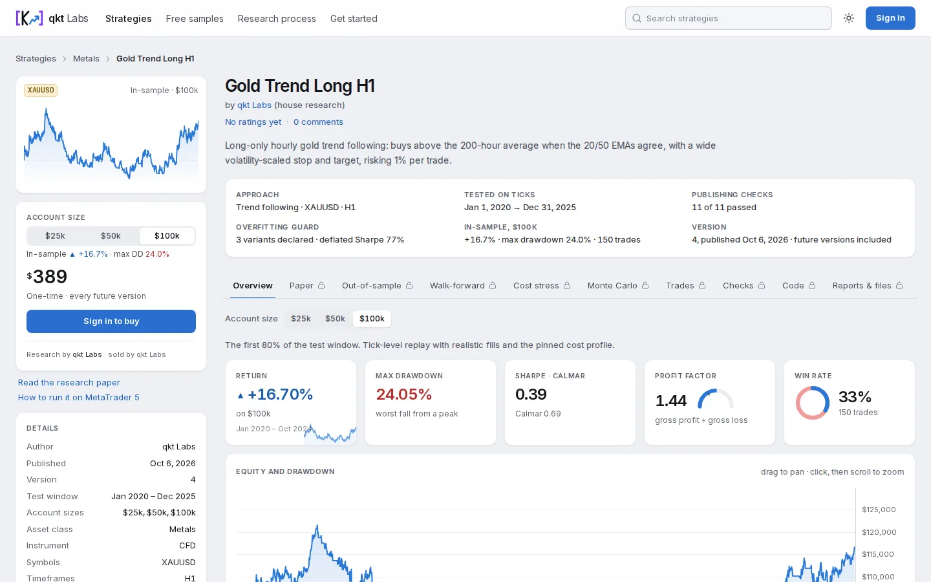Open the Code tab

(x=799, y=285)
